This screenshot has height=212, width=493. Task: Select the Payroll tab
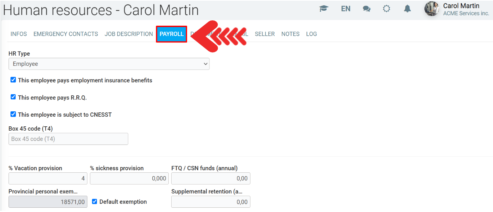(x=172, y=34)
